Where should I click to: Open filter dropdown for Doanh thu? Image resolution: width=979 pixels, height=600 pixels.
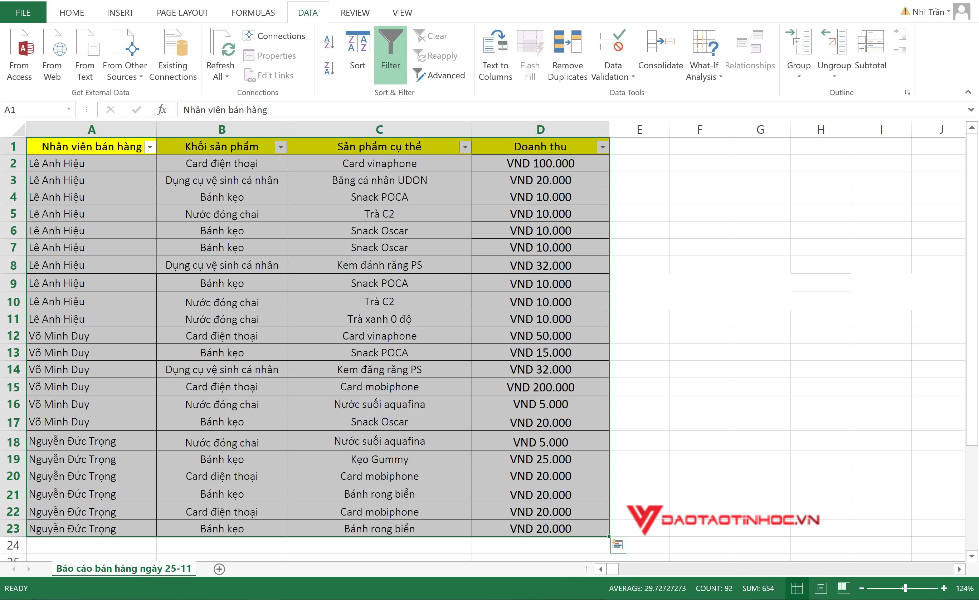point(602,147)
